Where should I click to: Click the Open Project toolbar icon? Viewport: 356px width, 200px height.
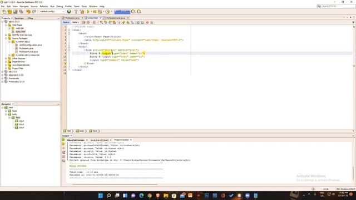tap(15, 12)
